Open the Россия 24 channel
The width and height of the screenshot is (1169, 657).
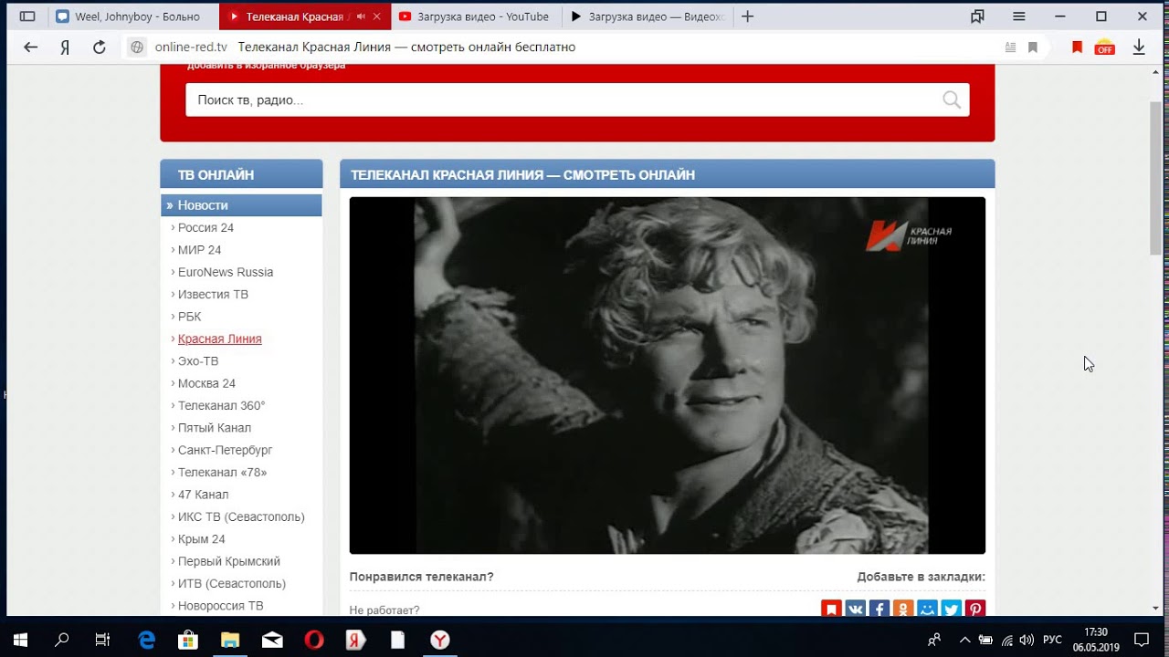[205, 227]
